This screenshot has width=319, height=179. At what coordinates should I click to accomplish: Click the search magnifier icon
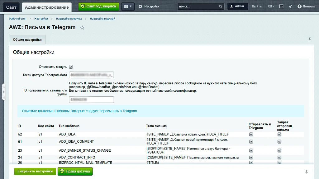coord(221,7)
